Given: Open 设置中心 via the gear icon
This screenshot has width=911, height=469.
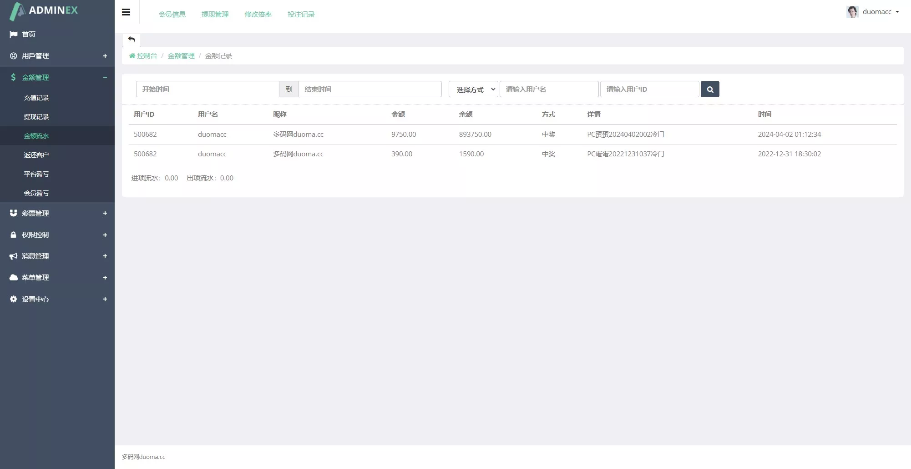Looking at the screenshot, I should (13, 299).
